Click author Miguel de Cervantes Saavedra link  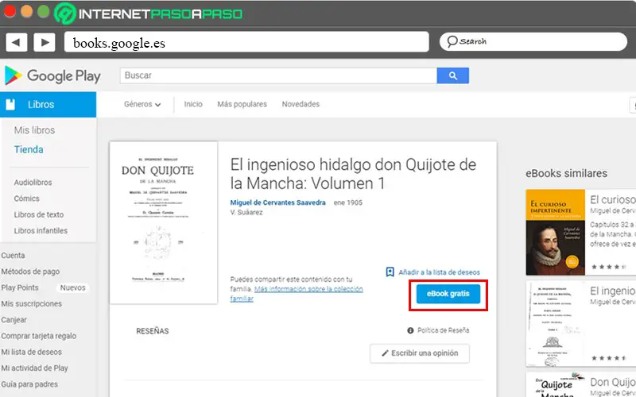coord(277,202)
